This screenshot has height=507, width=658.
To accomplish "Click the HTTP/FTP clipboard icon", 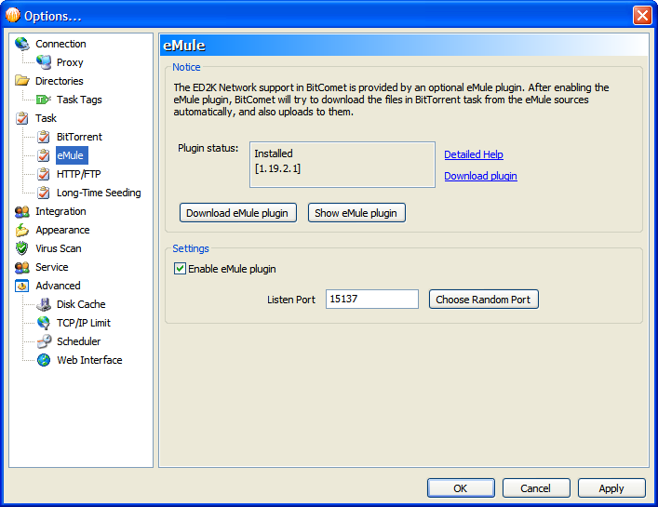I will coord(44,174).
